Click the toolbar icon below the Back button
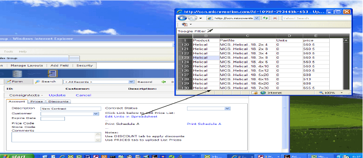This screenshot has width=363, height=158. pyautogui.click(x=184, y=24)
